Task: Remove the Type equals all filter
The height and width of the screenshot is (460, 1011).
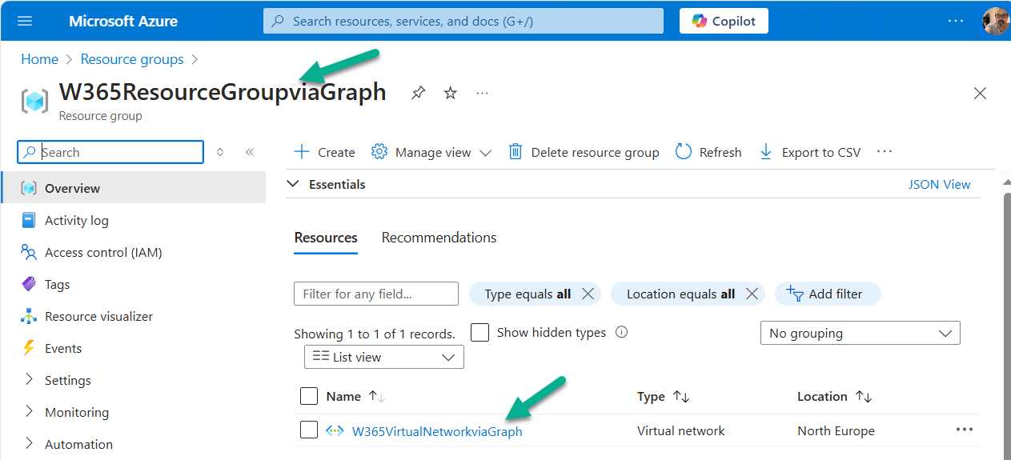Action: (x=588, y=294)
